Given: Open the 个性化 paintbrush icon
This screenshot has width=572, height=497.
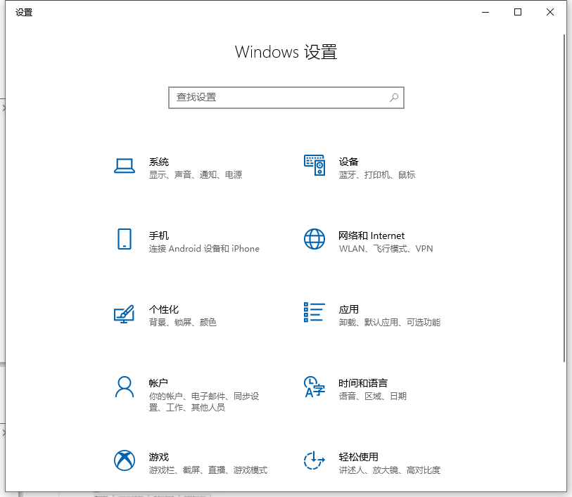Looking at the screenshot, I should (124, 314).
